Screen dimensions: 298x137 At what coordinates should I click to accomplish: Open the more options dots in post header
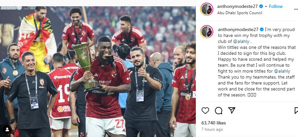coord(296,9)
